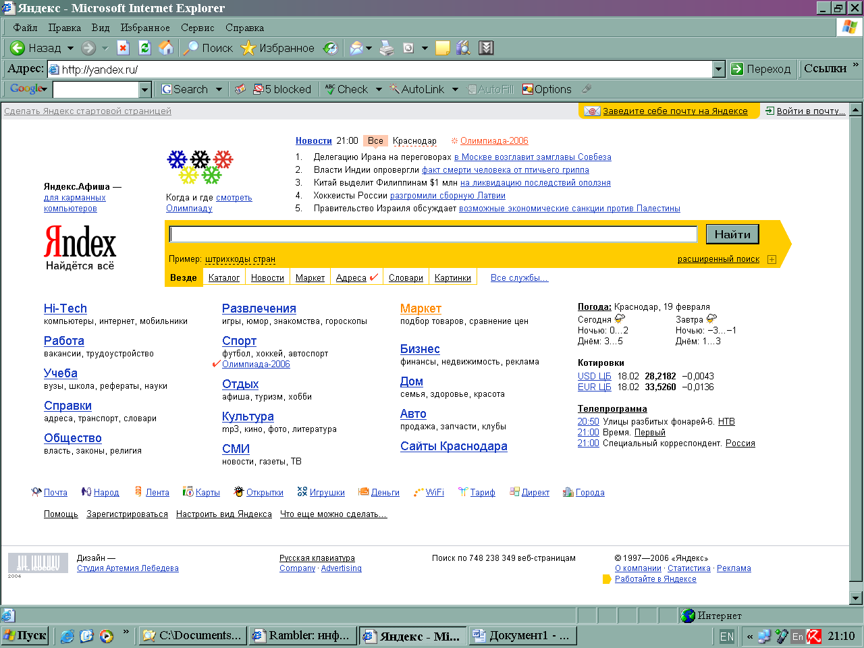
Task: Open the AutoLink dropdown arrow
Action: (x=455, y=89)
